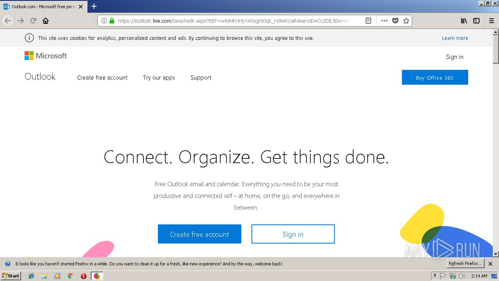Click the outlined Sign in button
This screenshot has height=281, width=499.
tap(293, 234)
